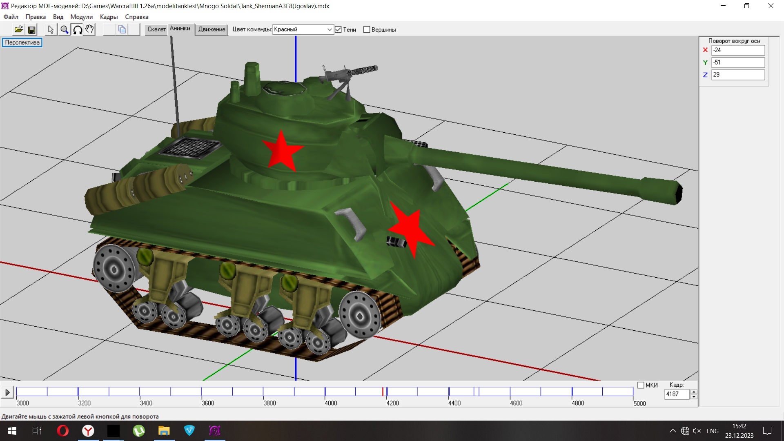Open the Модули menu
Viewport: 784px width, 441px height.
81,17
